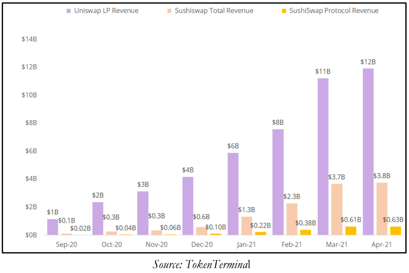Click the $11B data label above Mar-21
Screen dimensions: 409x273
point(323,71)
